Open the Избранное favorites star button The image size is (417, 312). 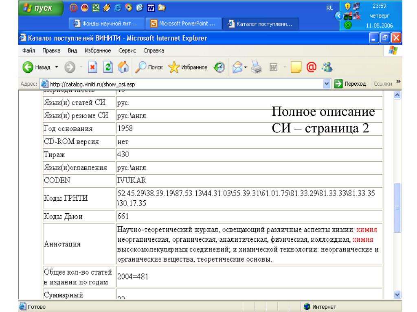[x=188, y=67]
